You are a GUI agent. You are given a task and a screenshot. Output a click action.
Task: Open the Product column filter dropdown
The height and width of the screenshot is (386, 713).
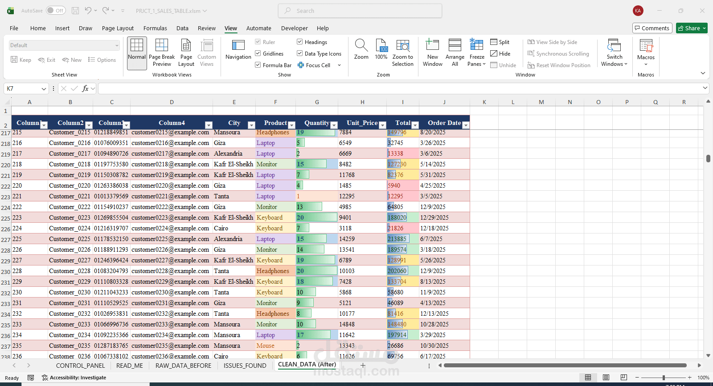point(292,125)
